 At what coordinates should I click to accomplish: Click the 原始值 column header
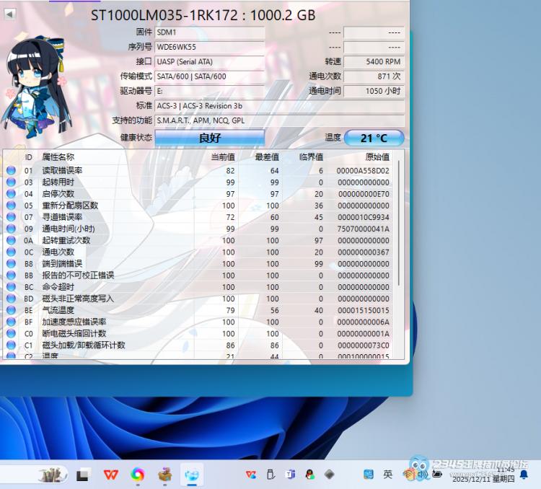pyautogui.click(x=377, y=157)
